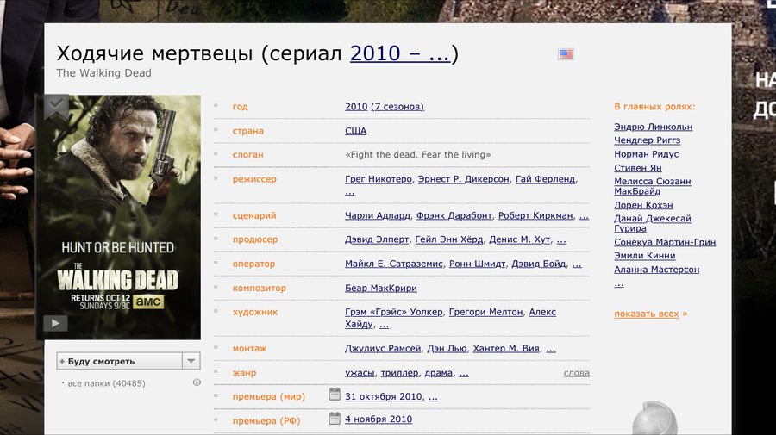Viewport: 776px width, 435px height.
Task: Open director Грег Никотеро
Action: click(379, 179)
